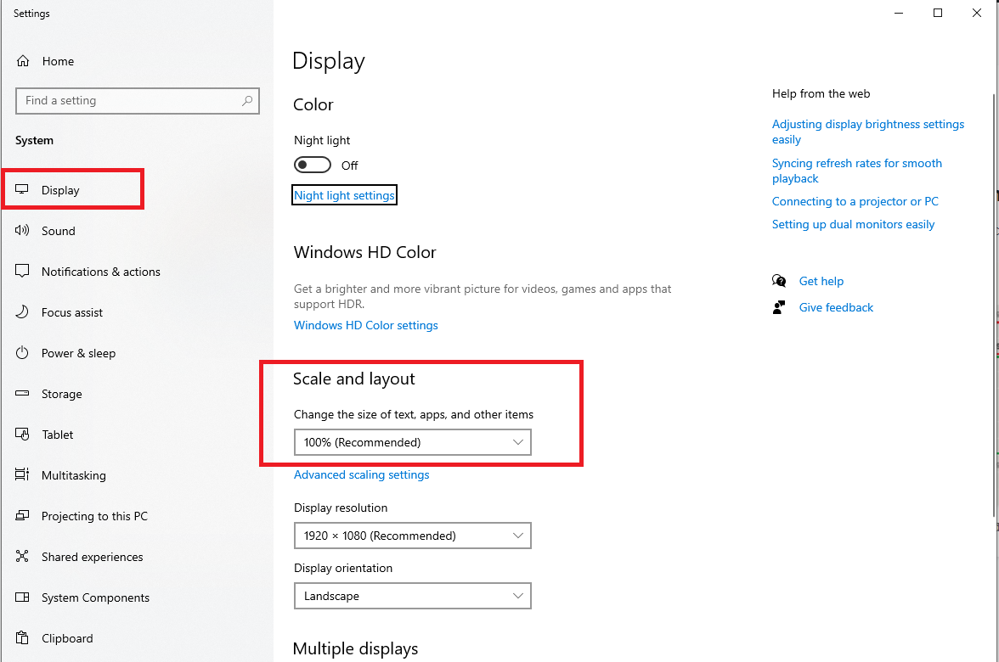Click the Give feedback person icon
Image resolution: width=999 pixels, height=662 pixels.
tap(779, 307)
